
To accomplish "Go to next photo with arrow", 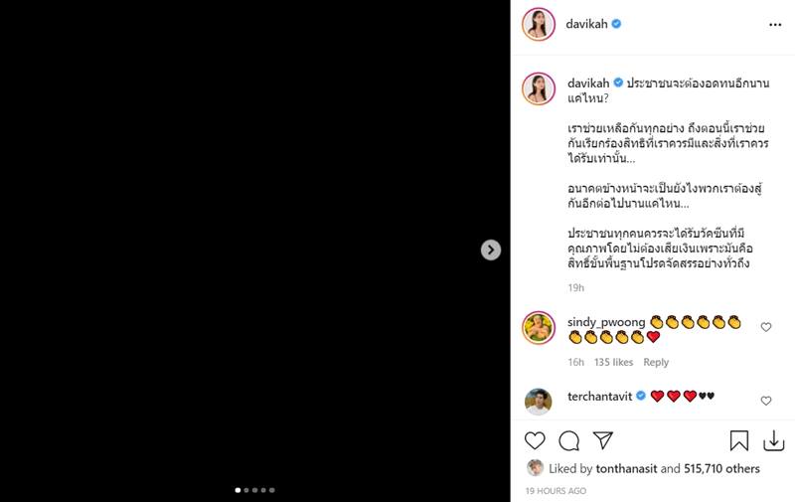I will [x=491, y=251].
